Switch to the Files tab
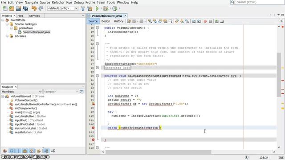The height and width of the screenshot is (160, 285). coord(20,16)
